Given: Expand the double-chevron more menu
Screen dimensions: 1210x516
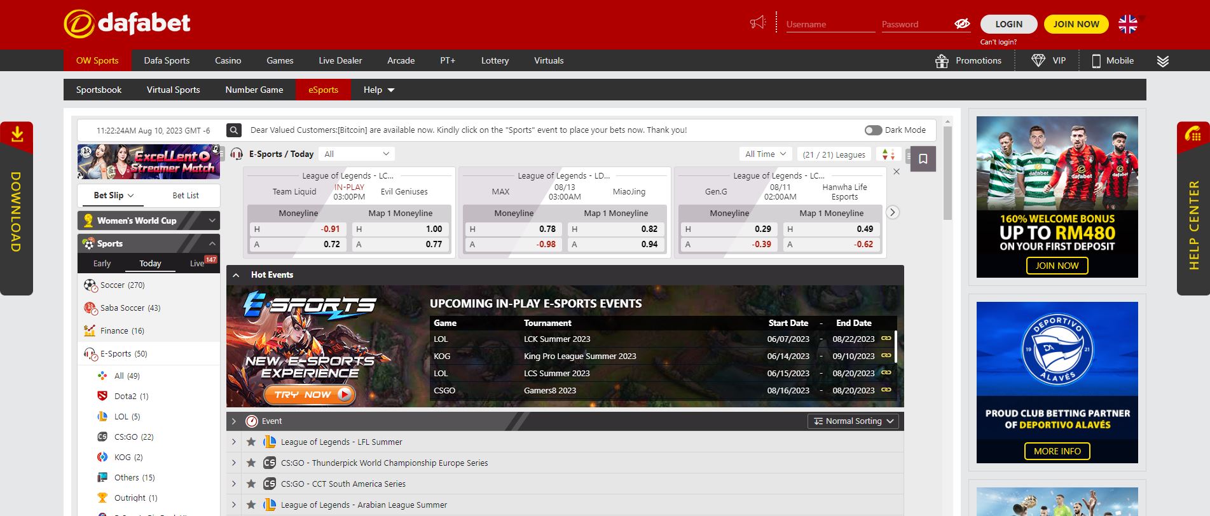Looking at the screenshot, I should point(1163,61).
